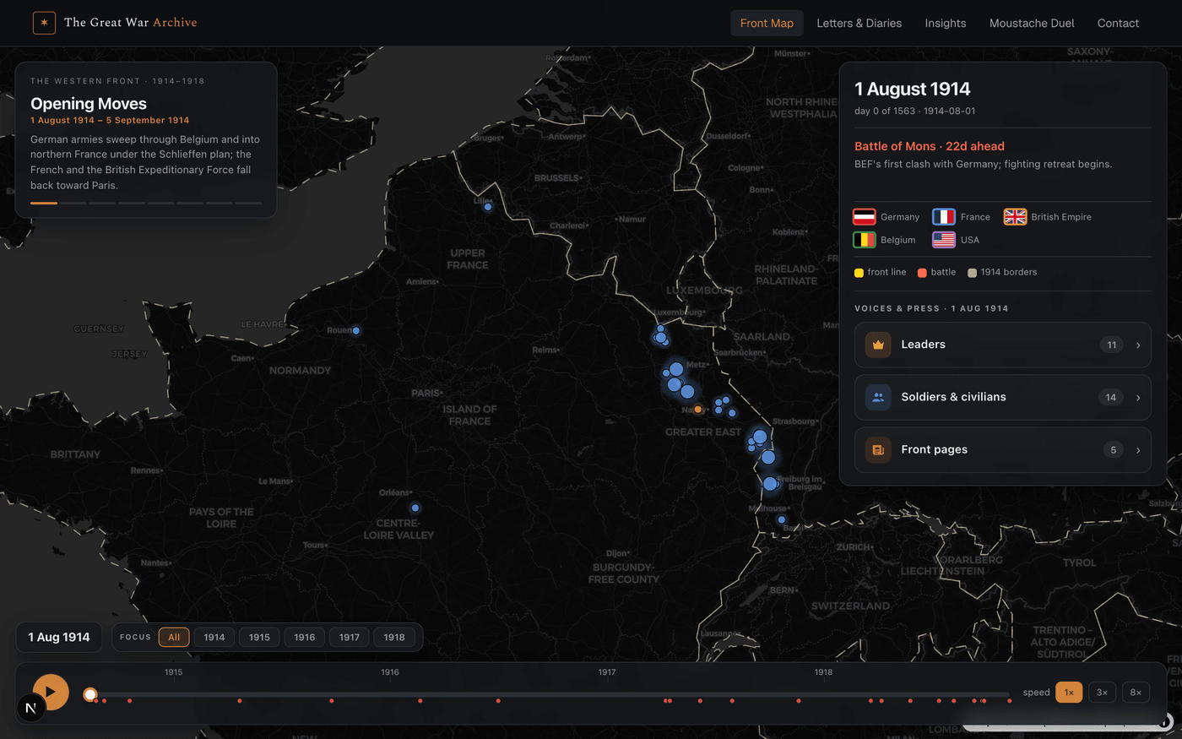
Task: Click the large blue map marker near Metz
Action: point(676,369)
